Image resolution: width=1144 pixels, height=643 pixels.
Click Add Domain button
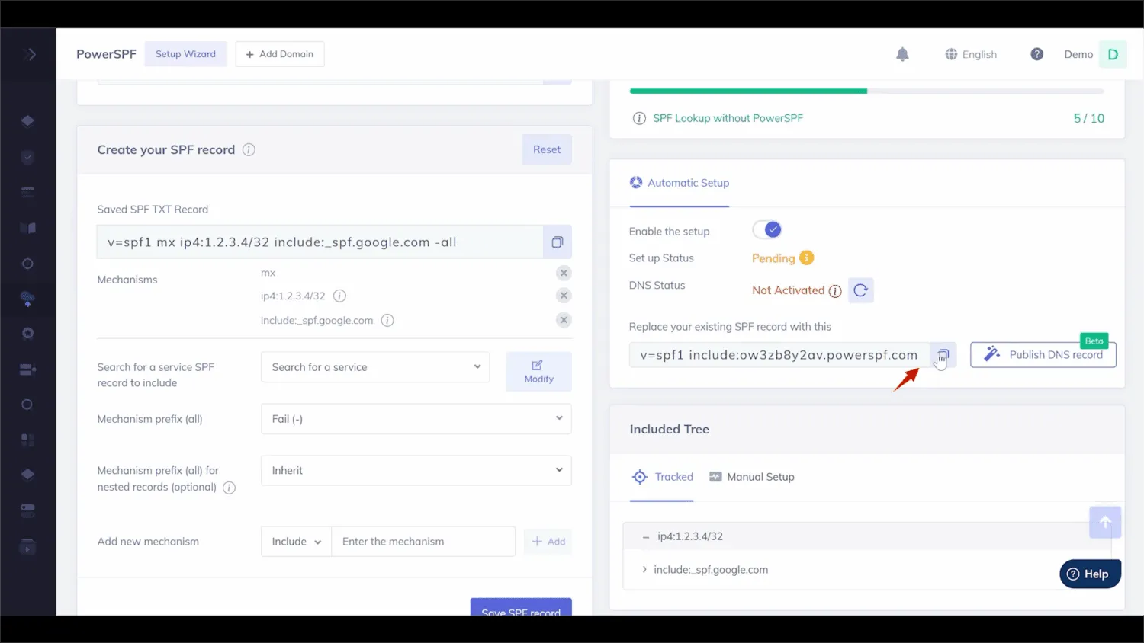[279, 54]
